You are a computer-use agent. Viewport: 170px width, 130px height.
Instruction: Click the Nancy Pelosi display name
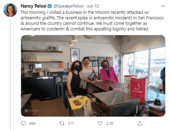coord(33,6)
